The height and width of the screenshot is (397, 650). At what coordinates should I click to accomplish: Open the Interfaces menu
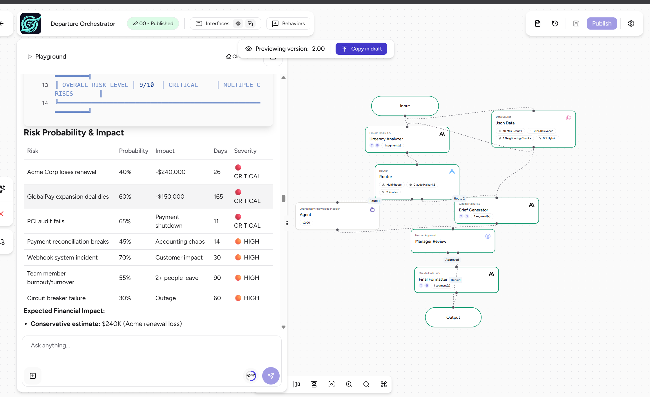[x=213, y=23]
